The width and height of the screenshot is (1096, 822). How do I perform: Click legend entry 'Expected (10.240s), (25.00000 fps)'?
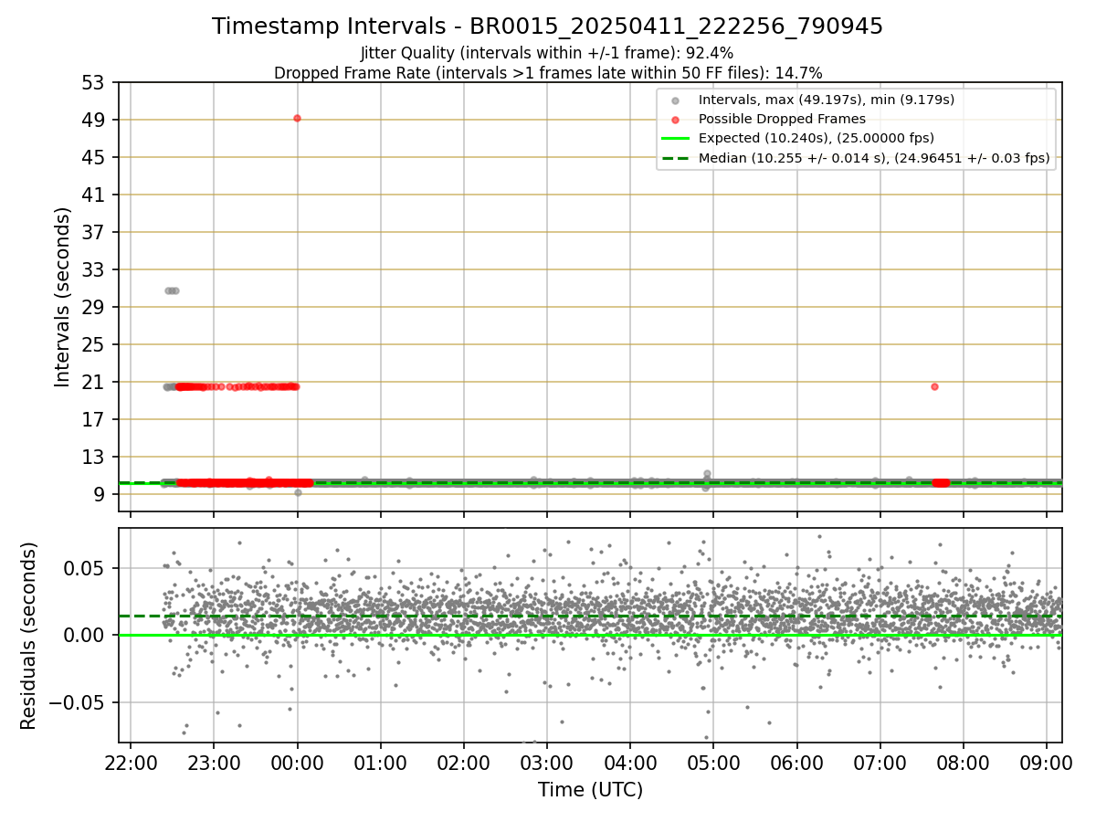(816, 139)
